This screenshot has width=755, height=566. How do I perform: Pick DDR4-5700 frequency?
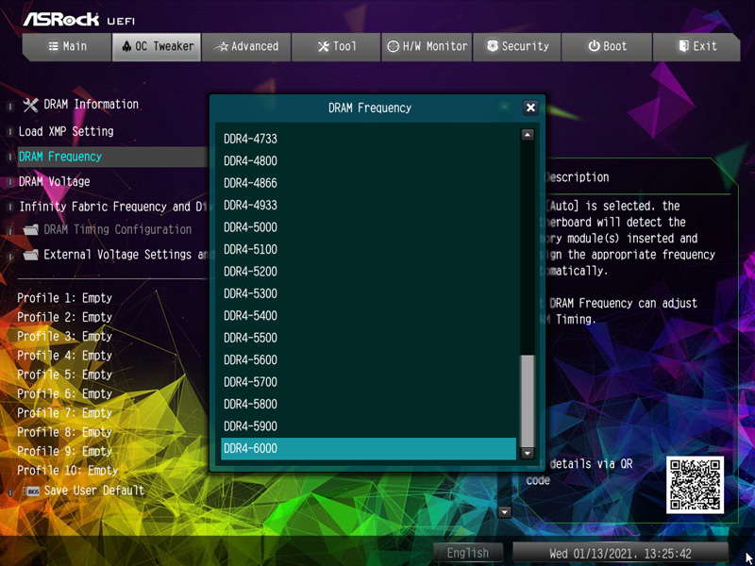tap(368, 382)
